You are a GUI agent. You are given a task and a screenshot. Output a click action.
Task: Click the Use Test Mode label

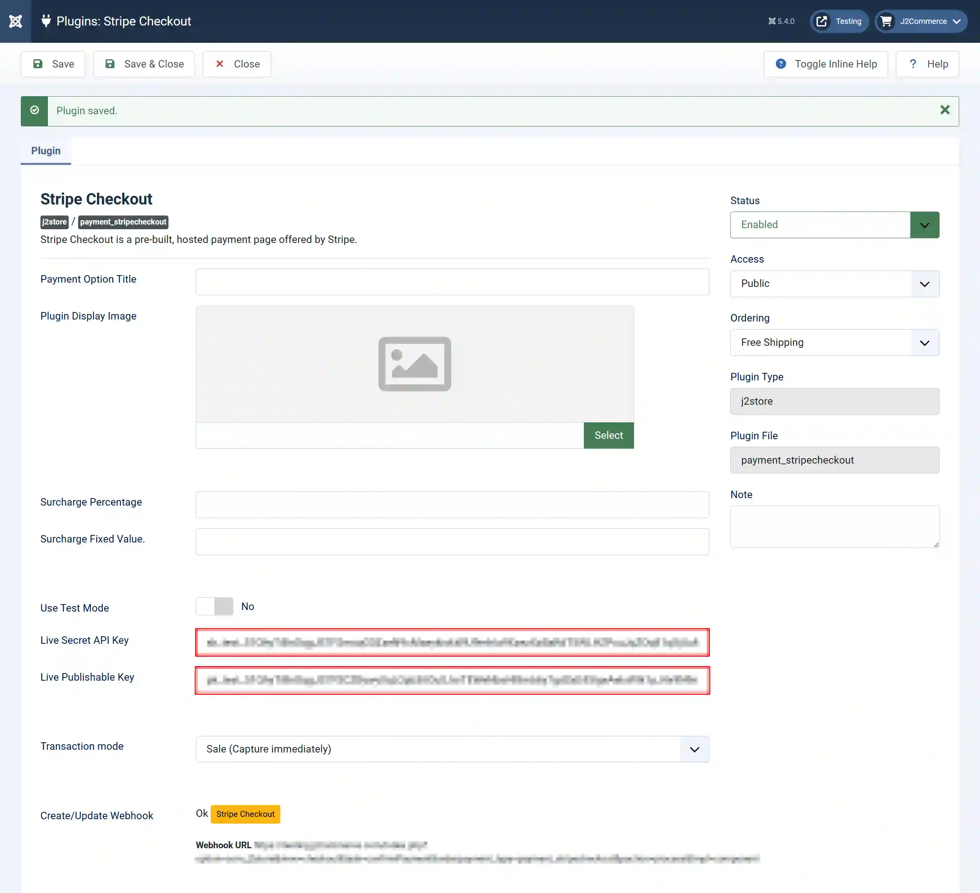coord(75,608)
